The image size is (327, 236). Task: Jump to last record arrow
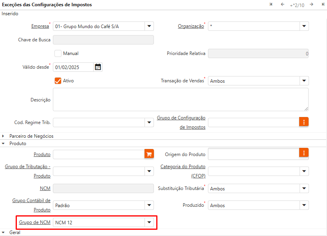click(322, 5)
